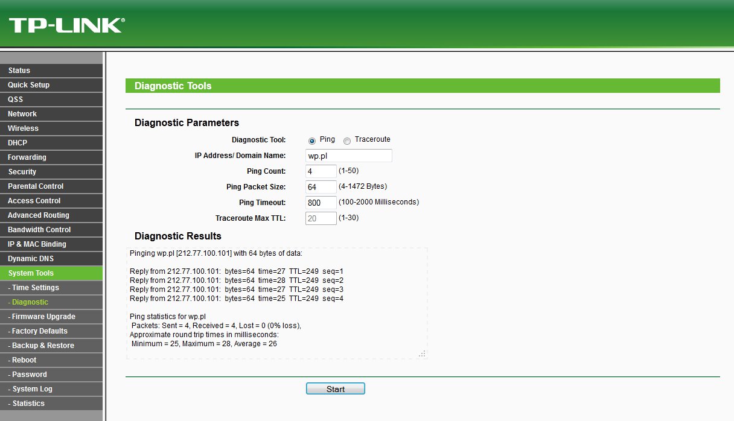This screenshot has width=734, height=421.
Task: Go to Time Settings submenu
Action: 51,288
